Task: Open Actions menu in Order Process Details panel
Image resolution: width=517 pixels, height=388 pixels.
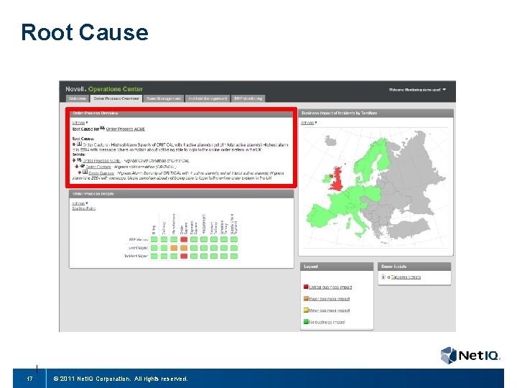Action: coord(80,203)
